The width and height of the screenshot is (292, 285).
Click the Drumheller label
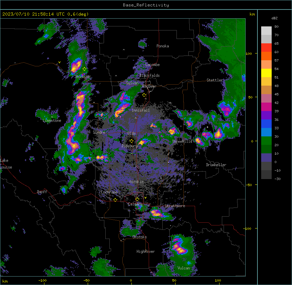216,165
